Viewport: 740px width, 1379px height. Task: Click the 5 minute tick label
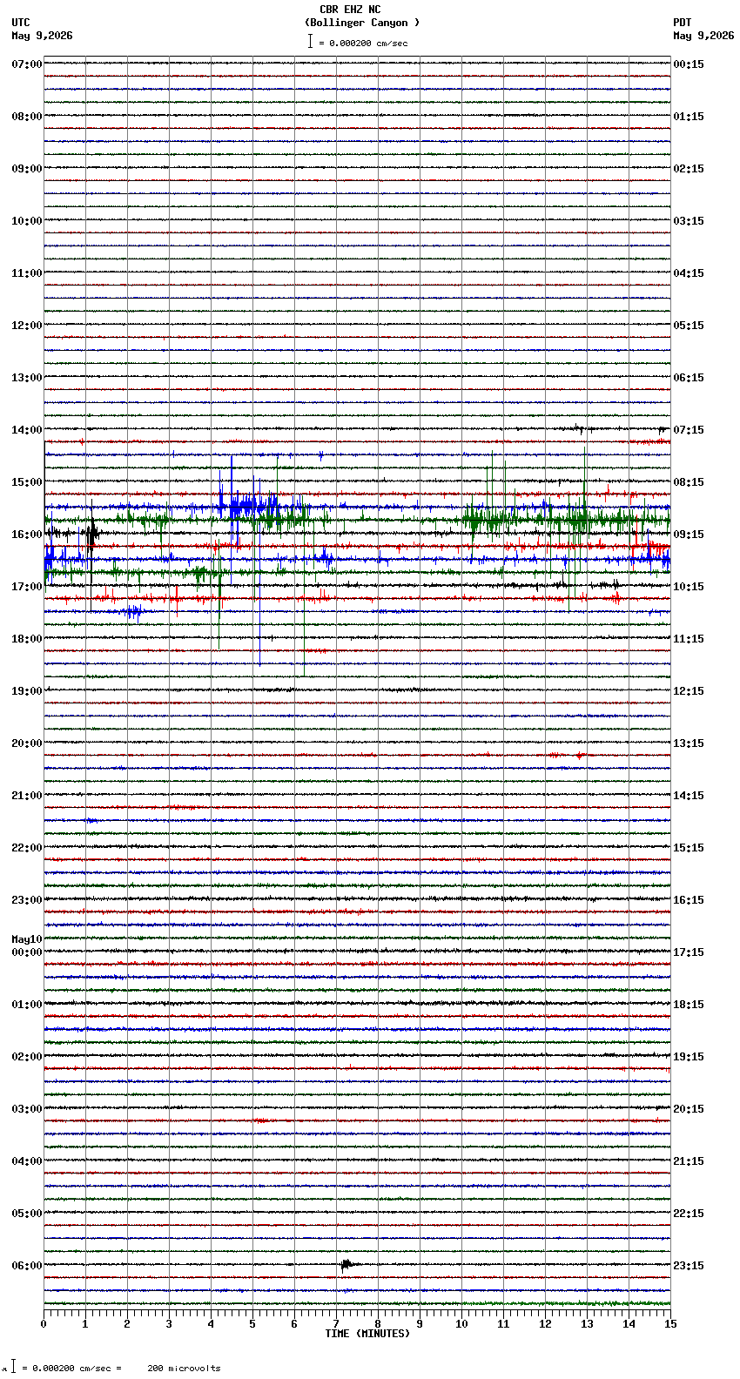tap(252, 1324)
